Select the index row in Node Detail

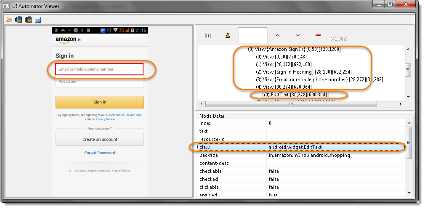tap(301, 123)
